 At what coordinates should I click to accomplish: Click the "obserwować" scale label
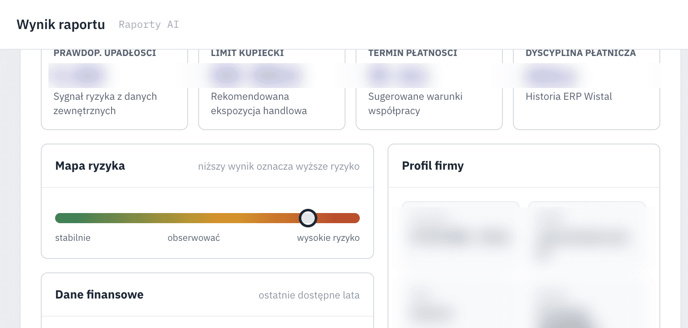(194, 238)
